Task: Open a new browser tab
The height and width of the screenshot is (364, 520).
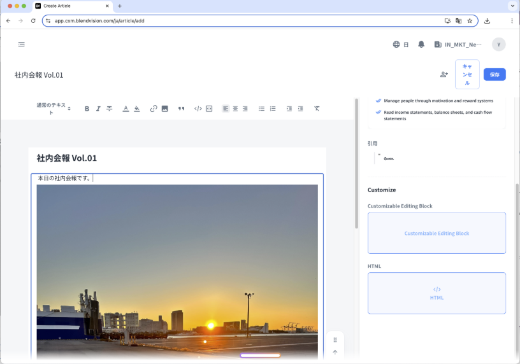Action: click(x=120, y=6)
